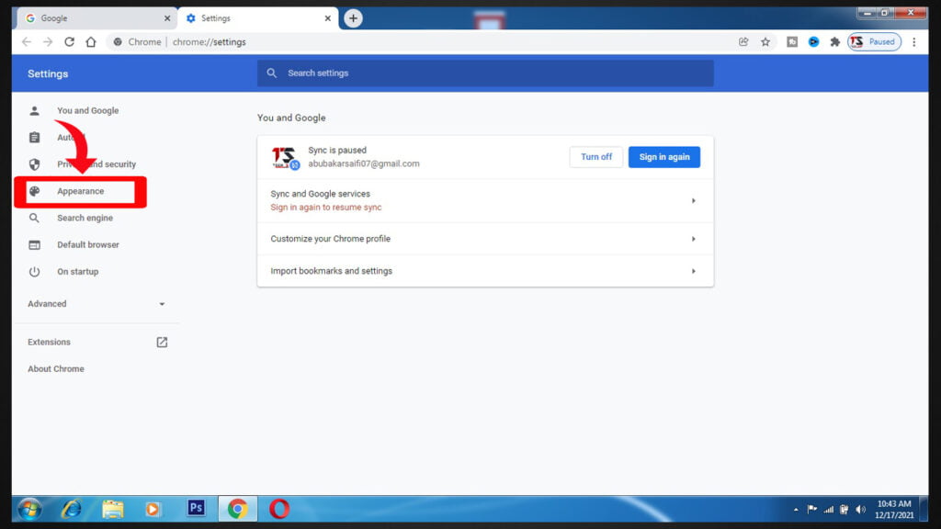Click the network signal tray icon

829,509
